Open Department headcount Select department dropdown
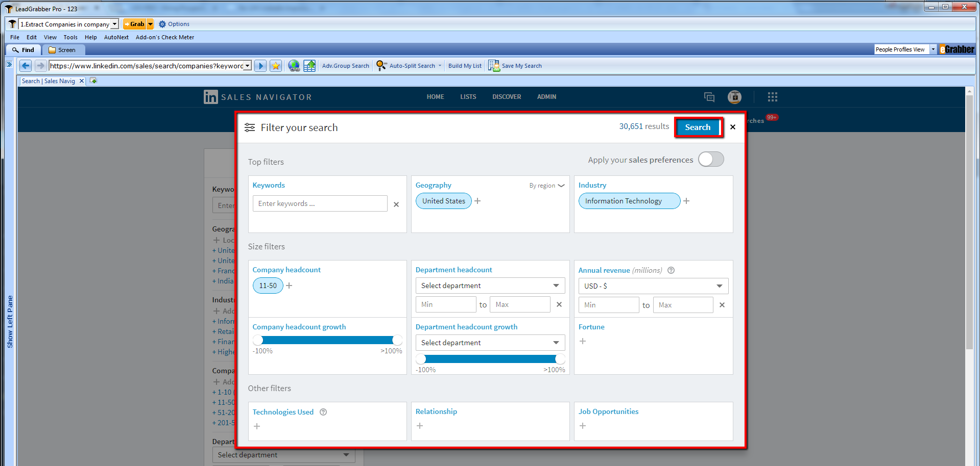This screenshot has width=980, height=466. 490,286
